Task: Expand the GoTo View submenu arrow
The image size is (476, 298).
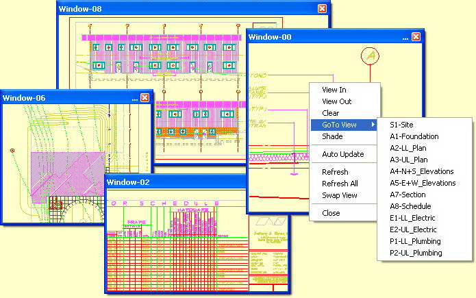Action: 373,125
